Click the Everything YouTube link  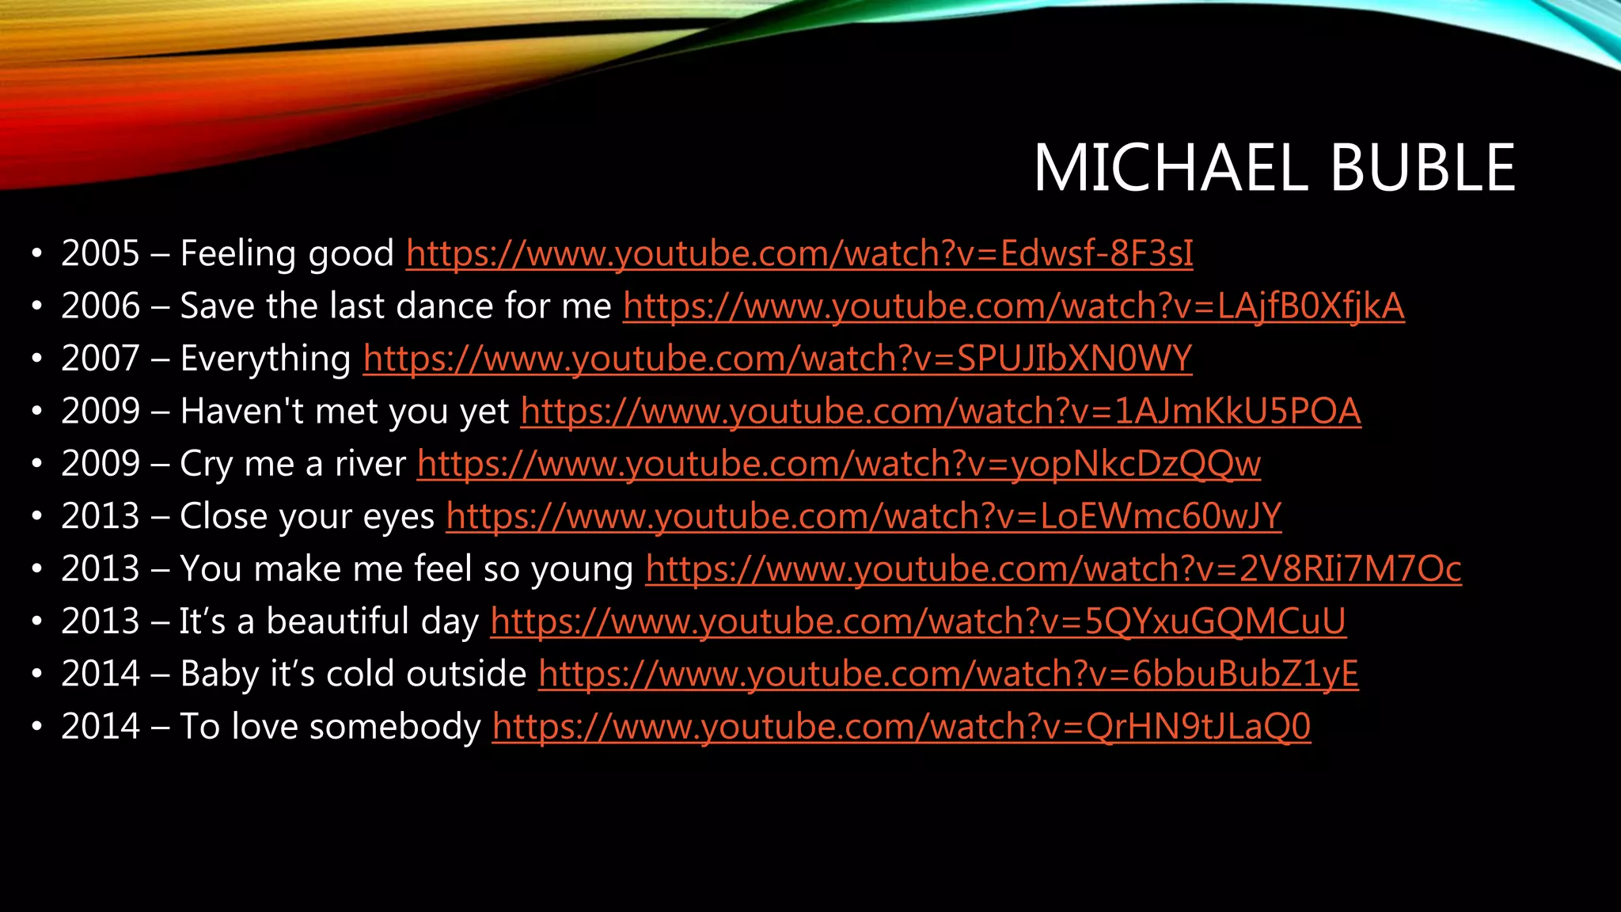pos(777,359)
